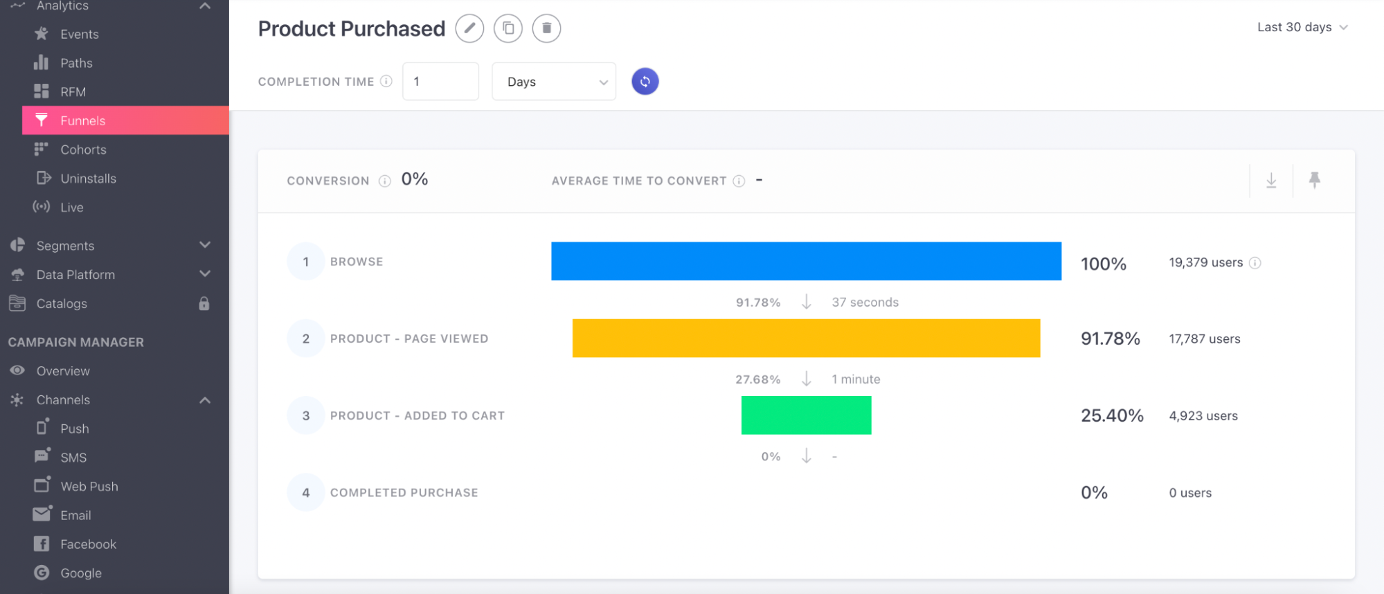Screen dimensions: 1384x594
Task: Delete the funnel with the trash icon
Action: 546,28
